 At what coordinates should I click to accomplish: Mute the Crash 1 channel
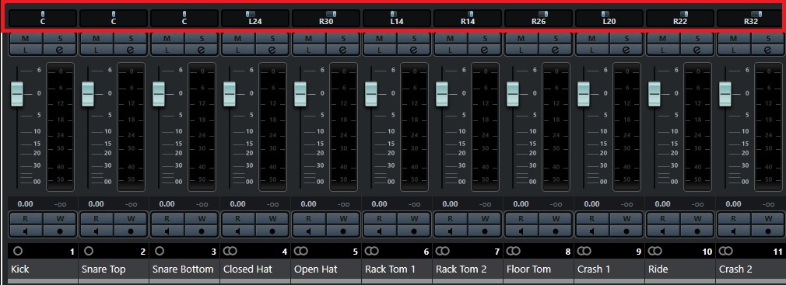click(x=592, y=39)
